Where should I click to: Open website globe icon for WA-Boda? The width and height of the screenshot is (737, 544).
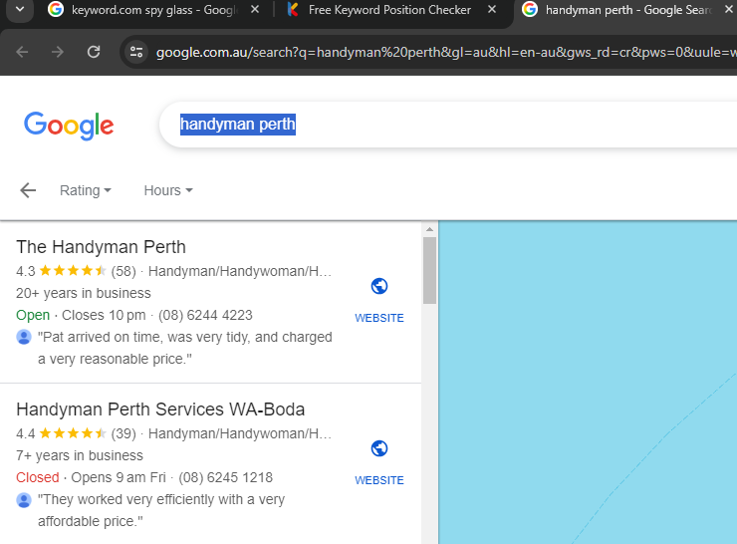point(379,448)
